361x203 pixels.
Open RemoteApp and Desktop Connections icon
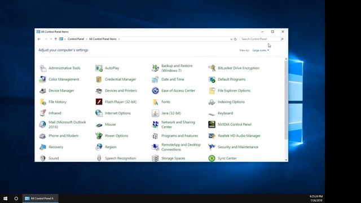point(156,147)
